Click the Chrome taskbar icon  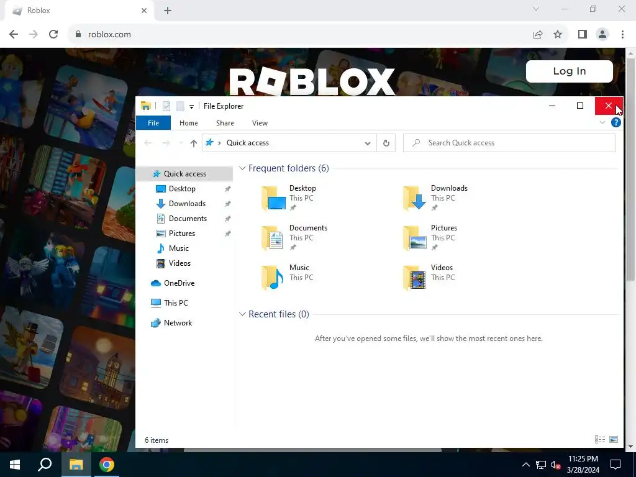coord(107,465)
